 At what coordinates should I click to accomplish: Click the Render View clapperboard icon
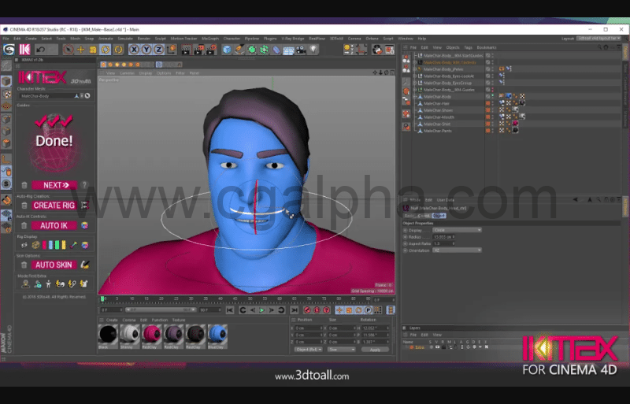(186, 50)
